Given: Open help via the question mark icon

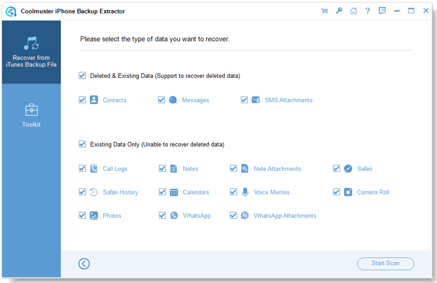Looking at the screenshot, I should [368, 11].
